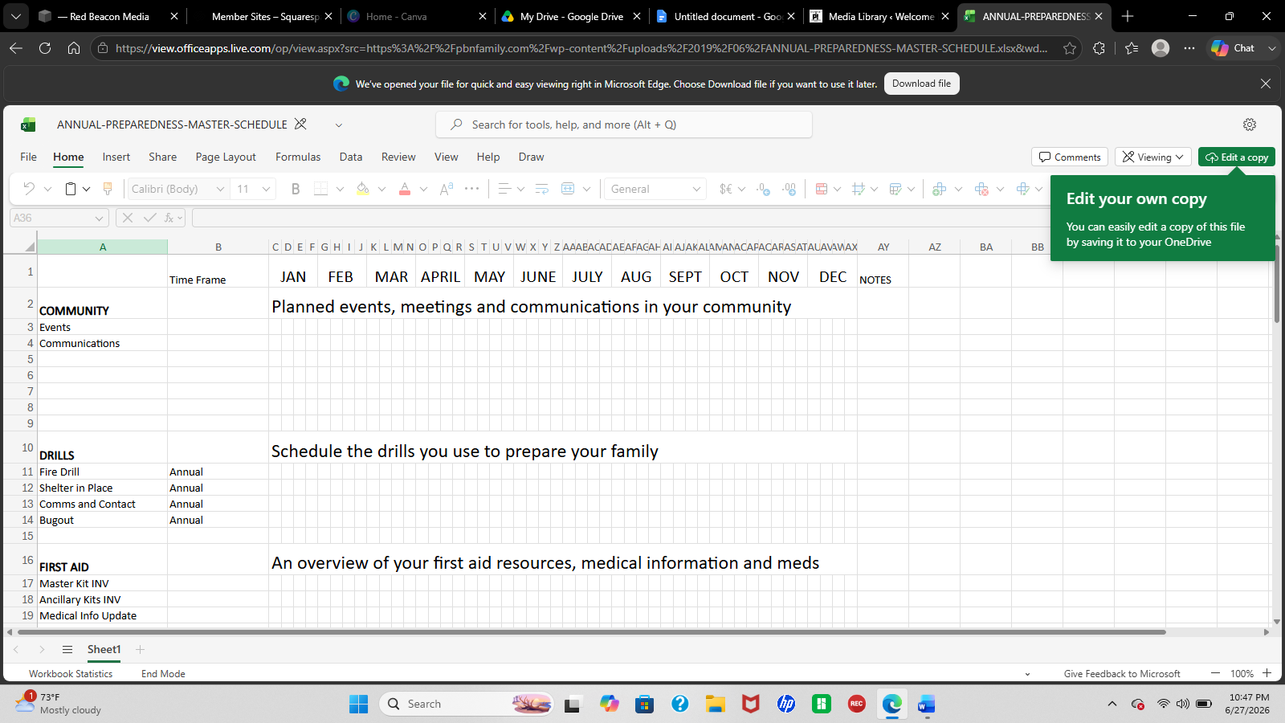
Task: Select the cell labeled Fire Drill
Action: coord(103,472)
